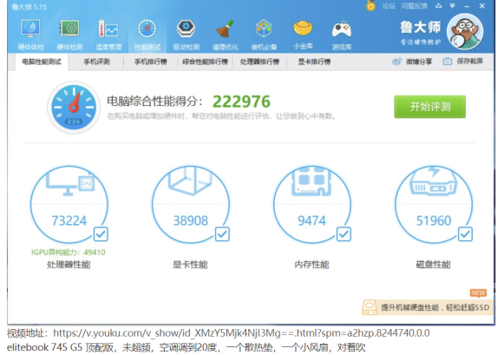Click the 微博分享 Weibo share button
The width and height of the screenshot is (504, 355).
tap(412, 62)
